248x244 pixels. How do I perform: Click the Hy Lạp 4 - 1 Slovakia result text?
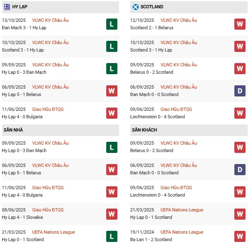22,217
